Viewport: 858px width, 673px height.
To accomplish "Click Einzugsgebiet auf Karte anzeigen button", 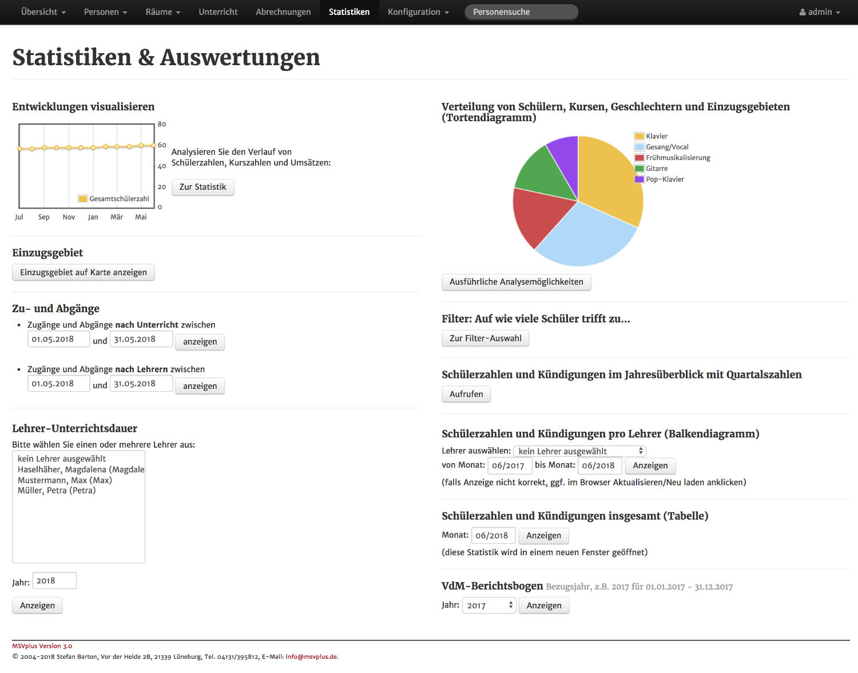I will pyautogui.click(x=84, y=272).
